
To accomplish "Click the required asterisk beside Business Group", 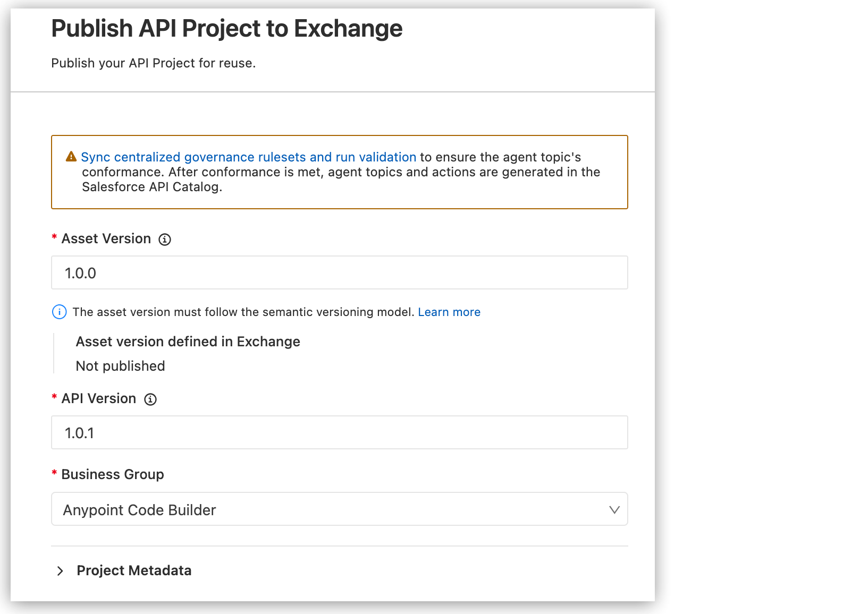I will (54, 474).
